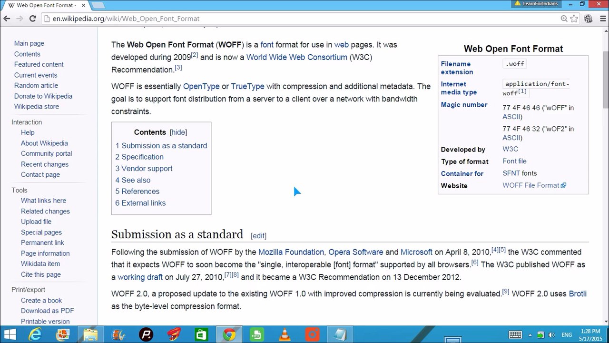Image resolution: width=609 pixels, height=343 pixels.
Task: Click the ENG language indicator
Action: pyautogui.click(x=567, y=335)
